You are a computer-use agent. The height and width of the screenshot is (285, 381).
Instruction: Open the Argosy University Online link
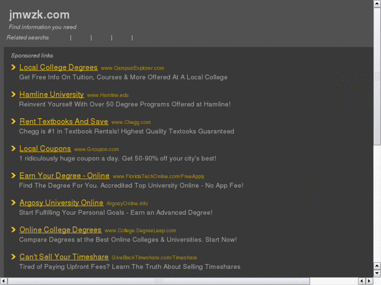[61, 202]
